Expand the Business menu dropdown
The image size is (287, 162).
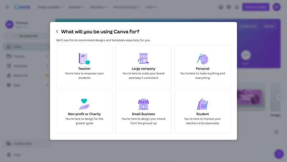coord(76,7)
